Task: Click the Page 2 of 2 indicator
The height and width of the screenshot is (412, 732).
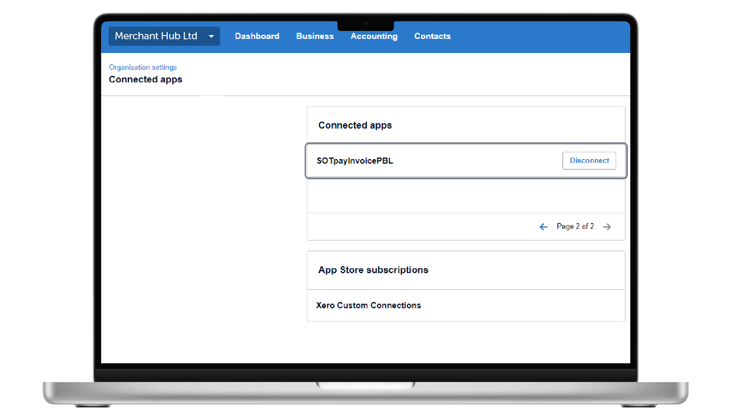Action: (575, 227)
